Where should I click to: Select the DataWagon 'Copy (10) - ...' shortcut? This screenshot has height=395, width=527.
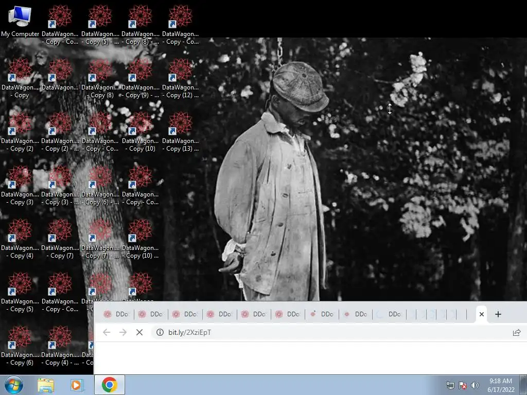click(140, 239)
